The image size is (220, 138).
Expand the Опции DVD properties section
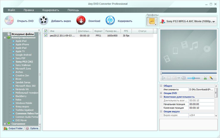161,93
